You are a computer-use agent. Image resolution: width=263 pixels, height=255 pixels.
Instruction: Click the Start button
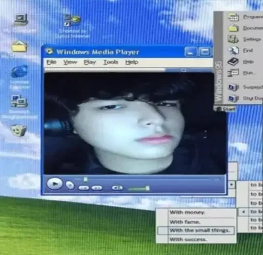(226, 109)
